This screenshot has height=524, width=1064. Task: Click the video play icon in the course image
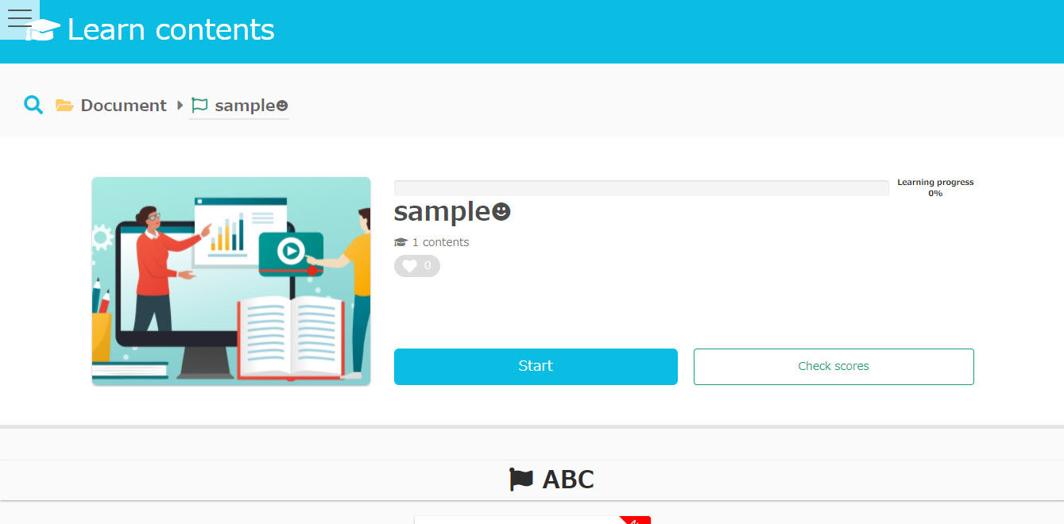(x=291, y=251)
